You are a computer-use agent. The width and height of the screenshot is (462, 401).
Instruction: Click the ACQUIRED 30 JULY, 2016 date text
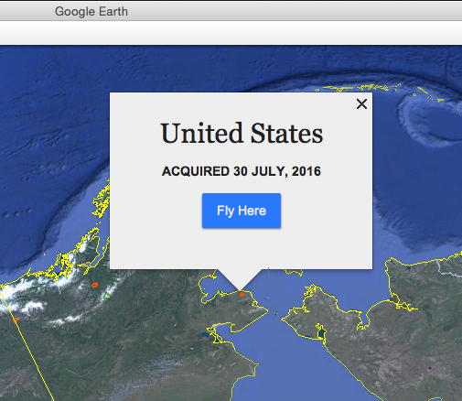(242, 171)
